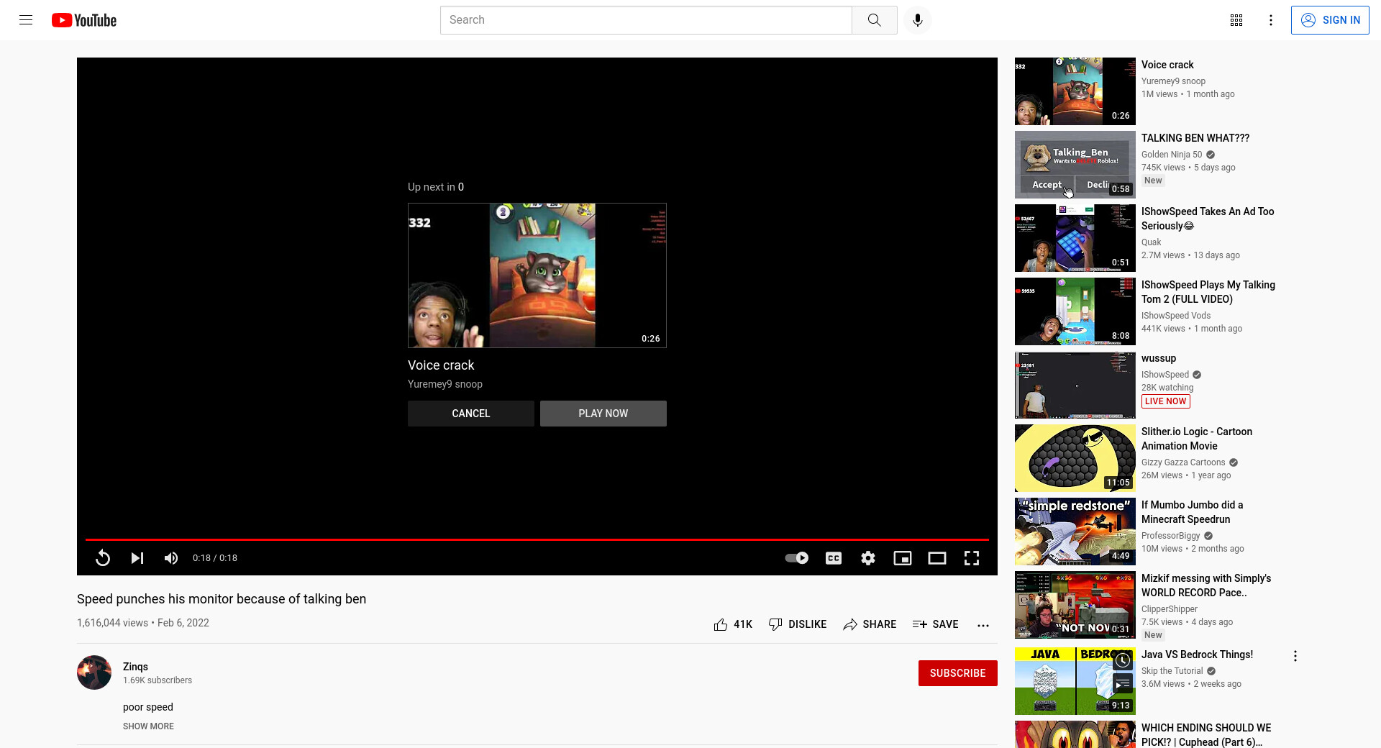
Task: Open the up-next Voice crack thumbnail in player
Action: tap(537, 275)
